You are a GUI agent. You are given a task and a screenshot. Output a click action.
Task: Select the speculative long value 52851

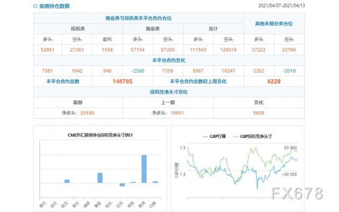[x=48, y=50]
